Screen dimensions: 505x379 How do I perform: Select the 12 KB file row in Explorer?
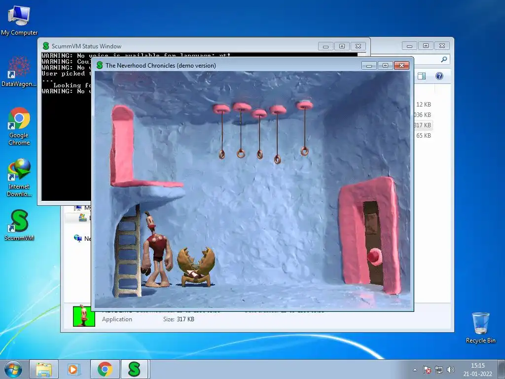pyautogui.click(x=423, y=105)
